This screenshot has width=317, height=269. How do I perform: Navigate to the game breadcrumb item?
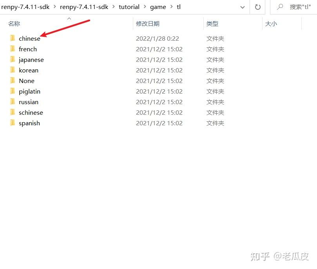click(x=158, y=7)
